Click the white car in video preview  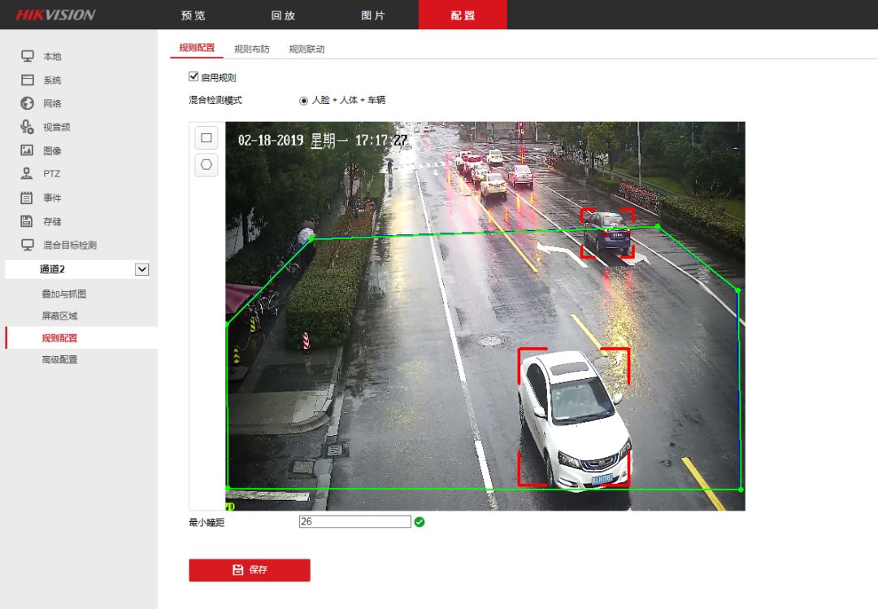pos(573,419)
